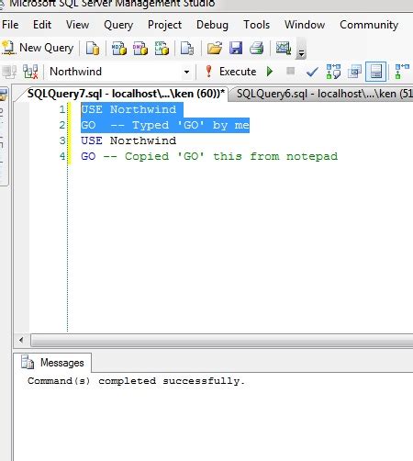
Task: Click the "Typed 'GO' by me" comment
Action: point(191,125)
